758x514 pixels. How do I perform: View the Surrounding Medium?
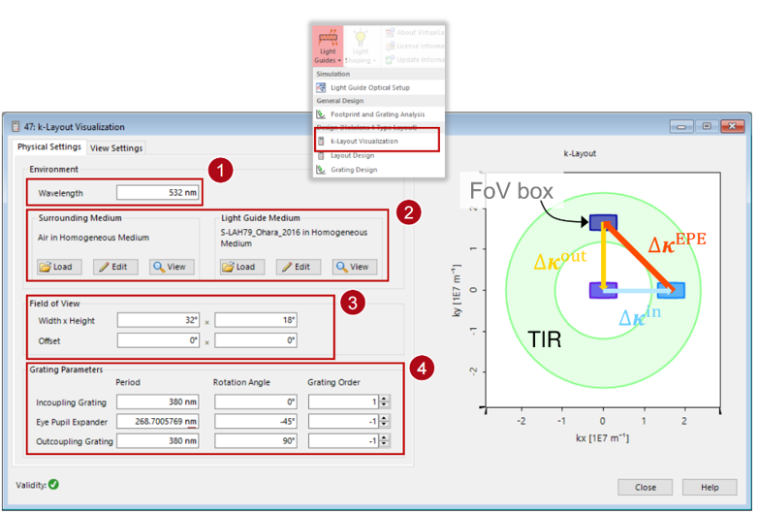point(172,267)
